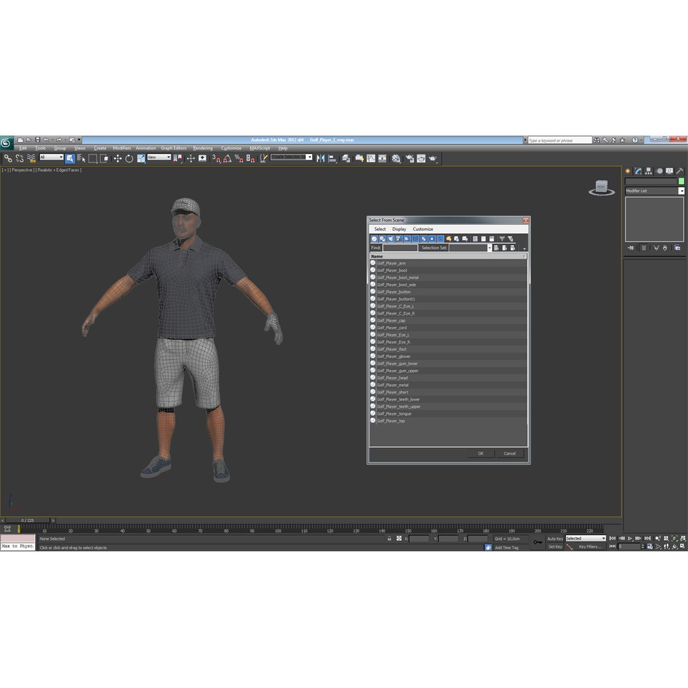Click the object color swatch in Modify panel

pos(681,181)
